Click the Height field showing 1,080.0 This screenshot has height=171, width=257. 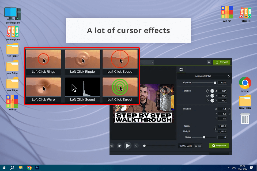(x=222, y=131)
